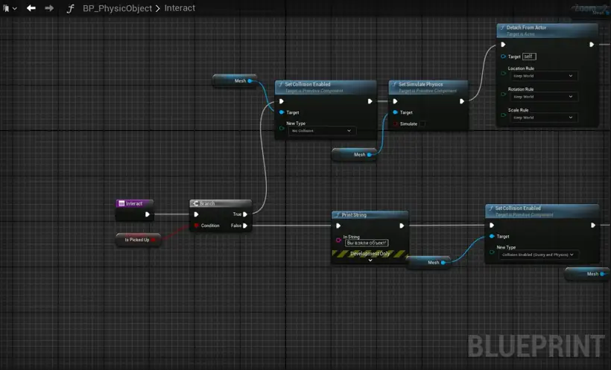611x370 pixels.
Task: Open the bookmarks dropdown in the breadcrumb bar
Action: click(x=10, y=8)
